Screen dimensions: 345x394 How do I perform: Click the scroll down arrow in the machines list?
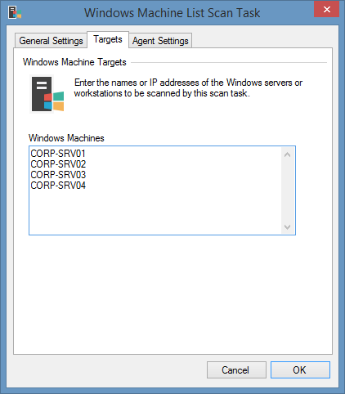point(287,226)
